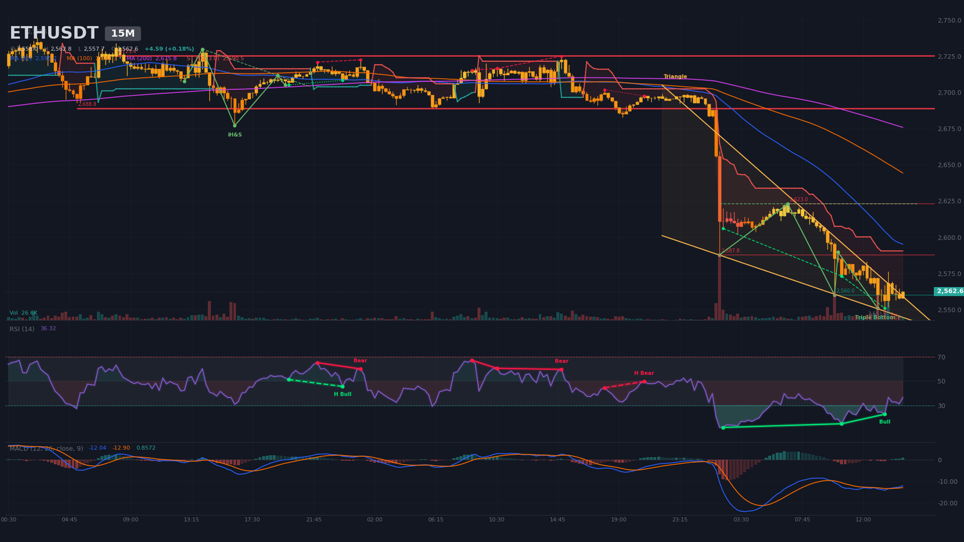Click the Triangle pattern label

(675, 76)
